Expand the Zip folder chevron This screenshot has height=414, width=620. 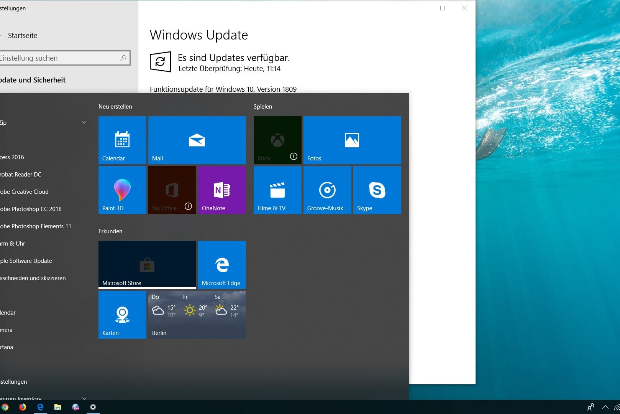point(84,122)
